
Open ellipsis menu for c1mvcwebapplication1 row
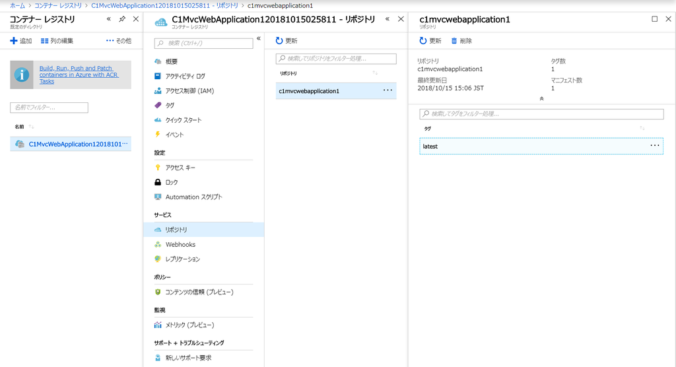pyautogui.click(x=388, y=90)
